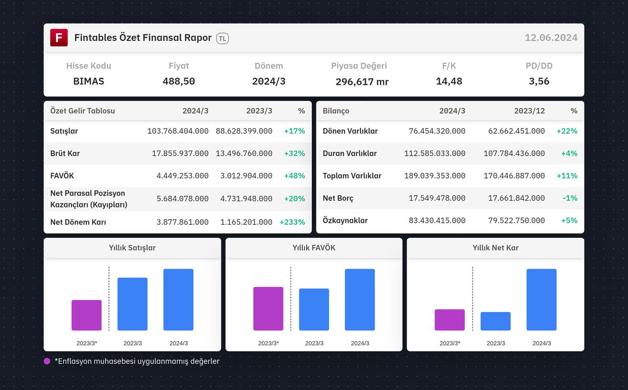Click the inflation accounting footnote text
This screenshot has height=390, width=628.
pyautogui.click(x=137, y=361)
